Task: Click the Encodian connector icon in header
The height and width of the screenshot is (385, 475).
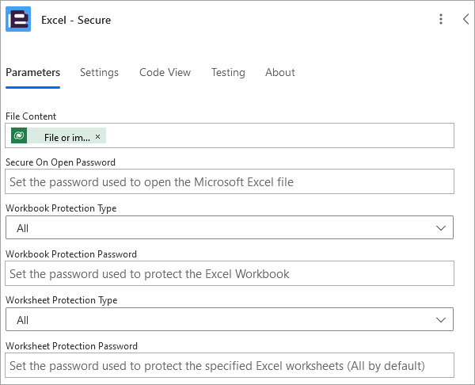Action: pos(18,19)
